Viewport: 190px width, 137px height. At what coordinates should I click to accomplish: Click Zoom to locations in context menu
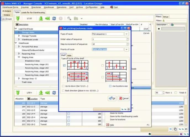[x=118, y=120]
